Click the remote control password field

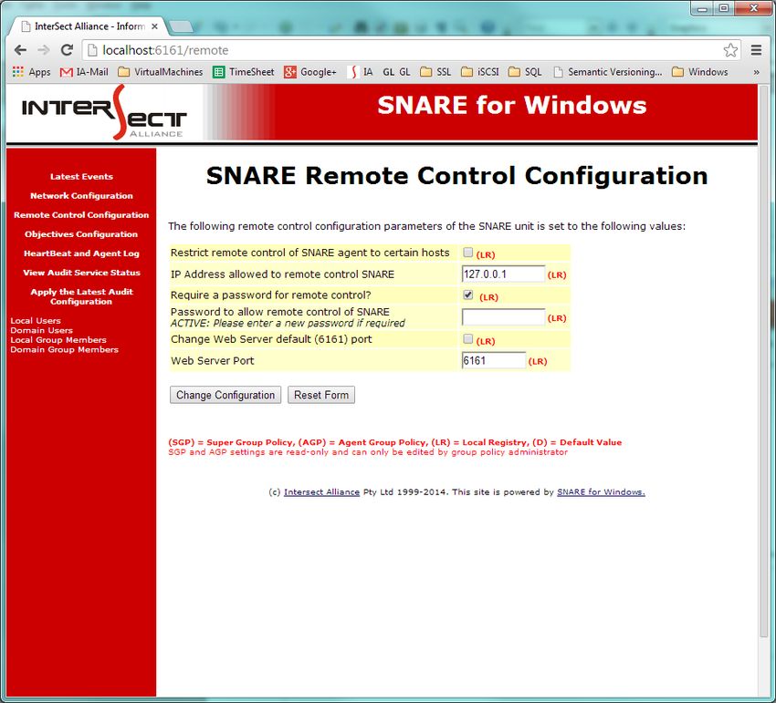(x=503, y=317)
